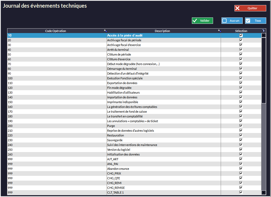271x197 pixels.
Task: Toggle the CHG_PRIX row checkbox
Action: point(241,173)
